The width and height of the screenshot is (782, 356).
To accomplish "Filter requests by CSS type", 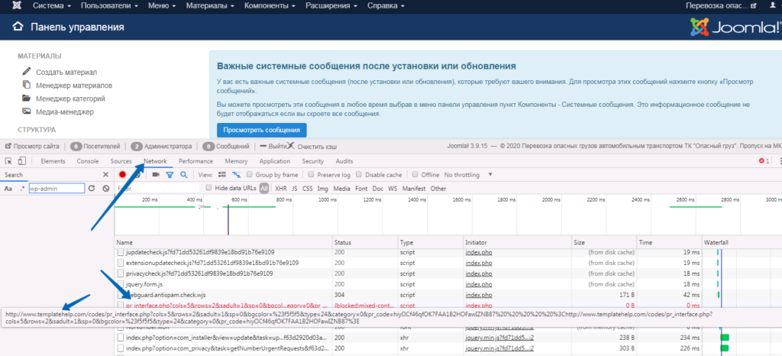I will (x=308, y=189).
